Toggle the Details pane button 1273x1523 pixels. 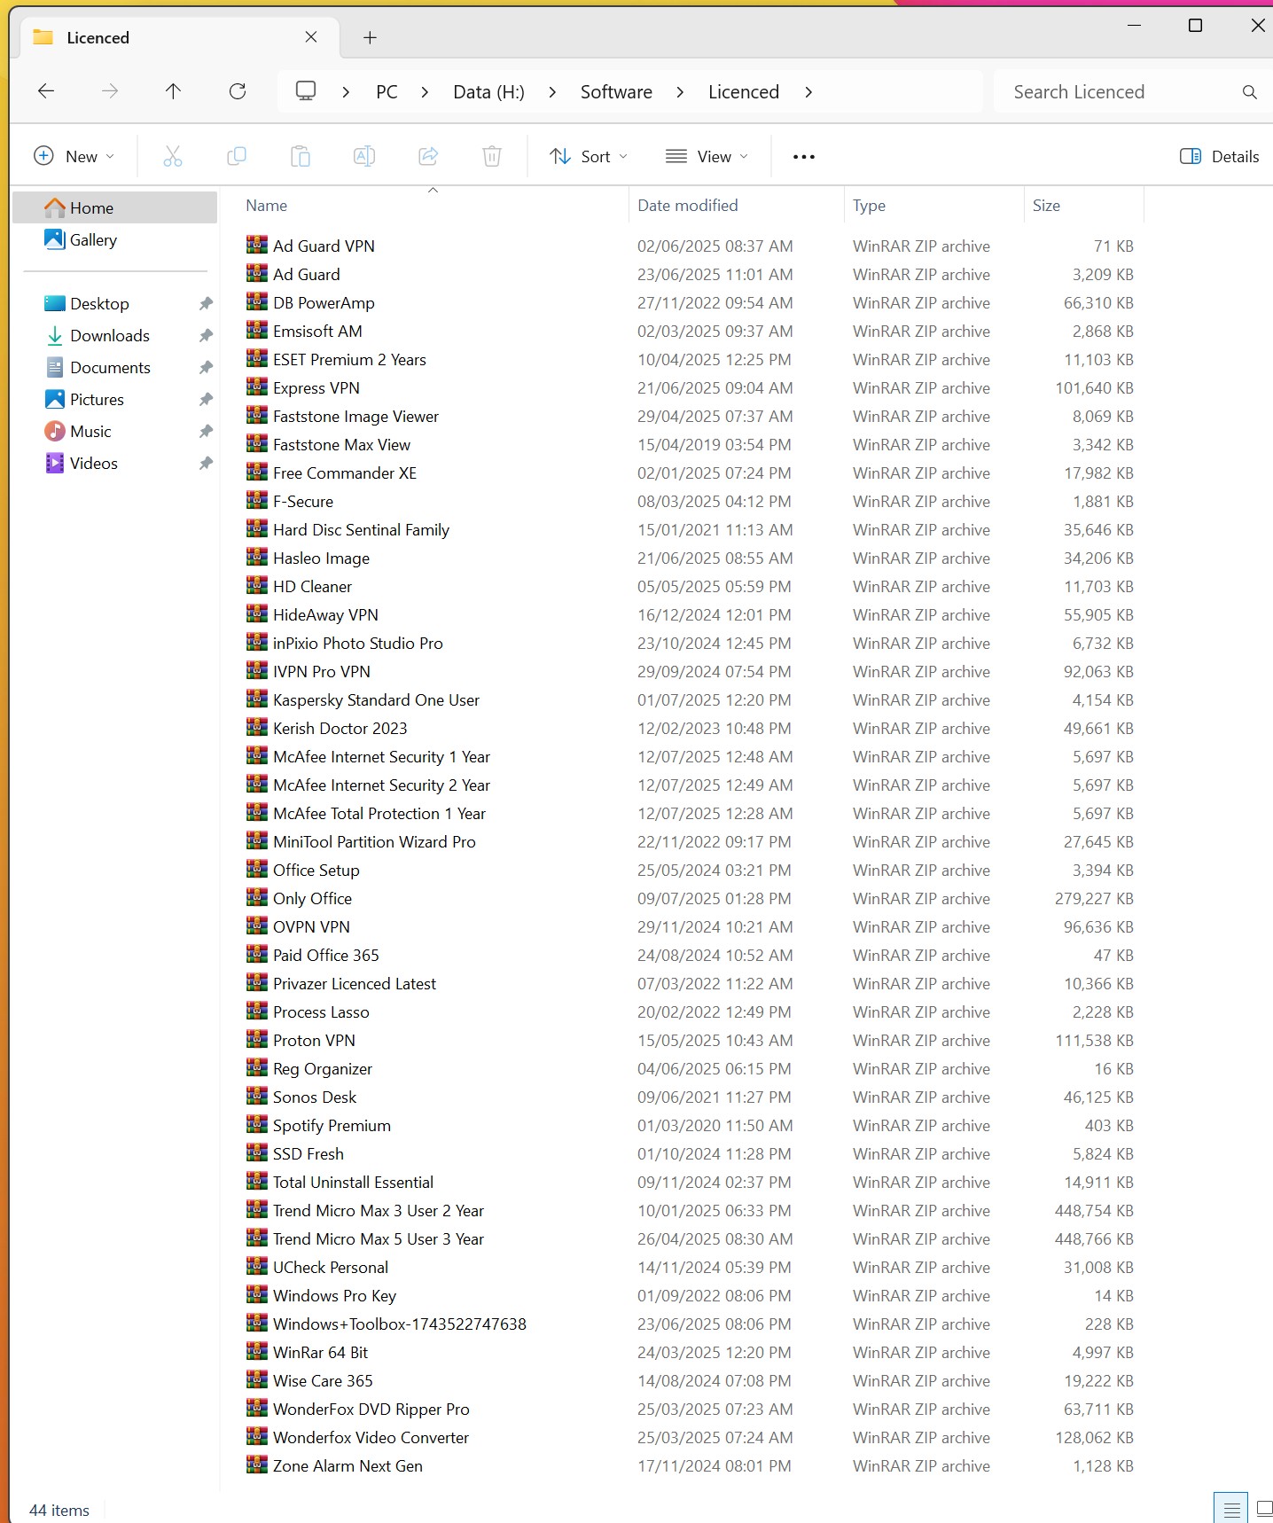(x=1220, y=157)
